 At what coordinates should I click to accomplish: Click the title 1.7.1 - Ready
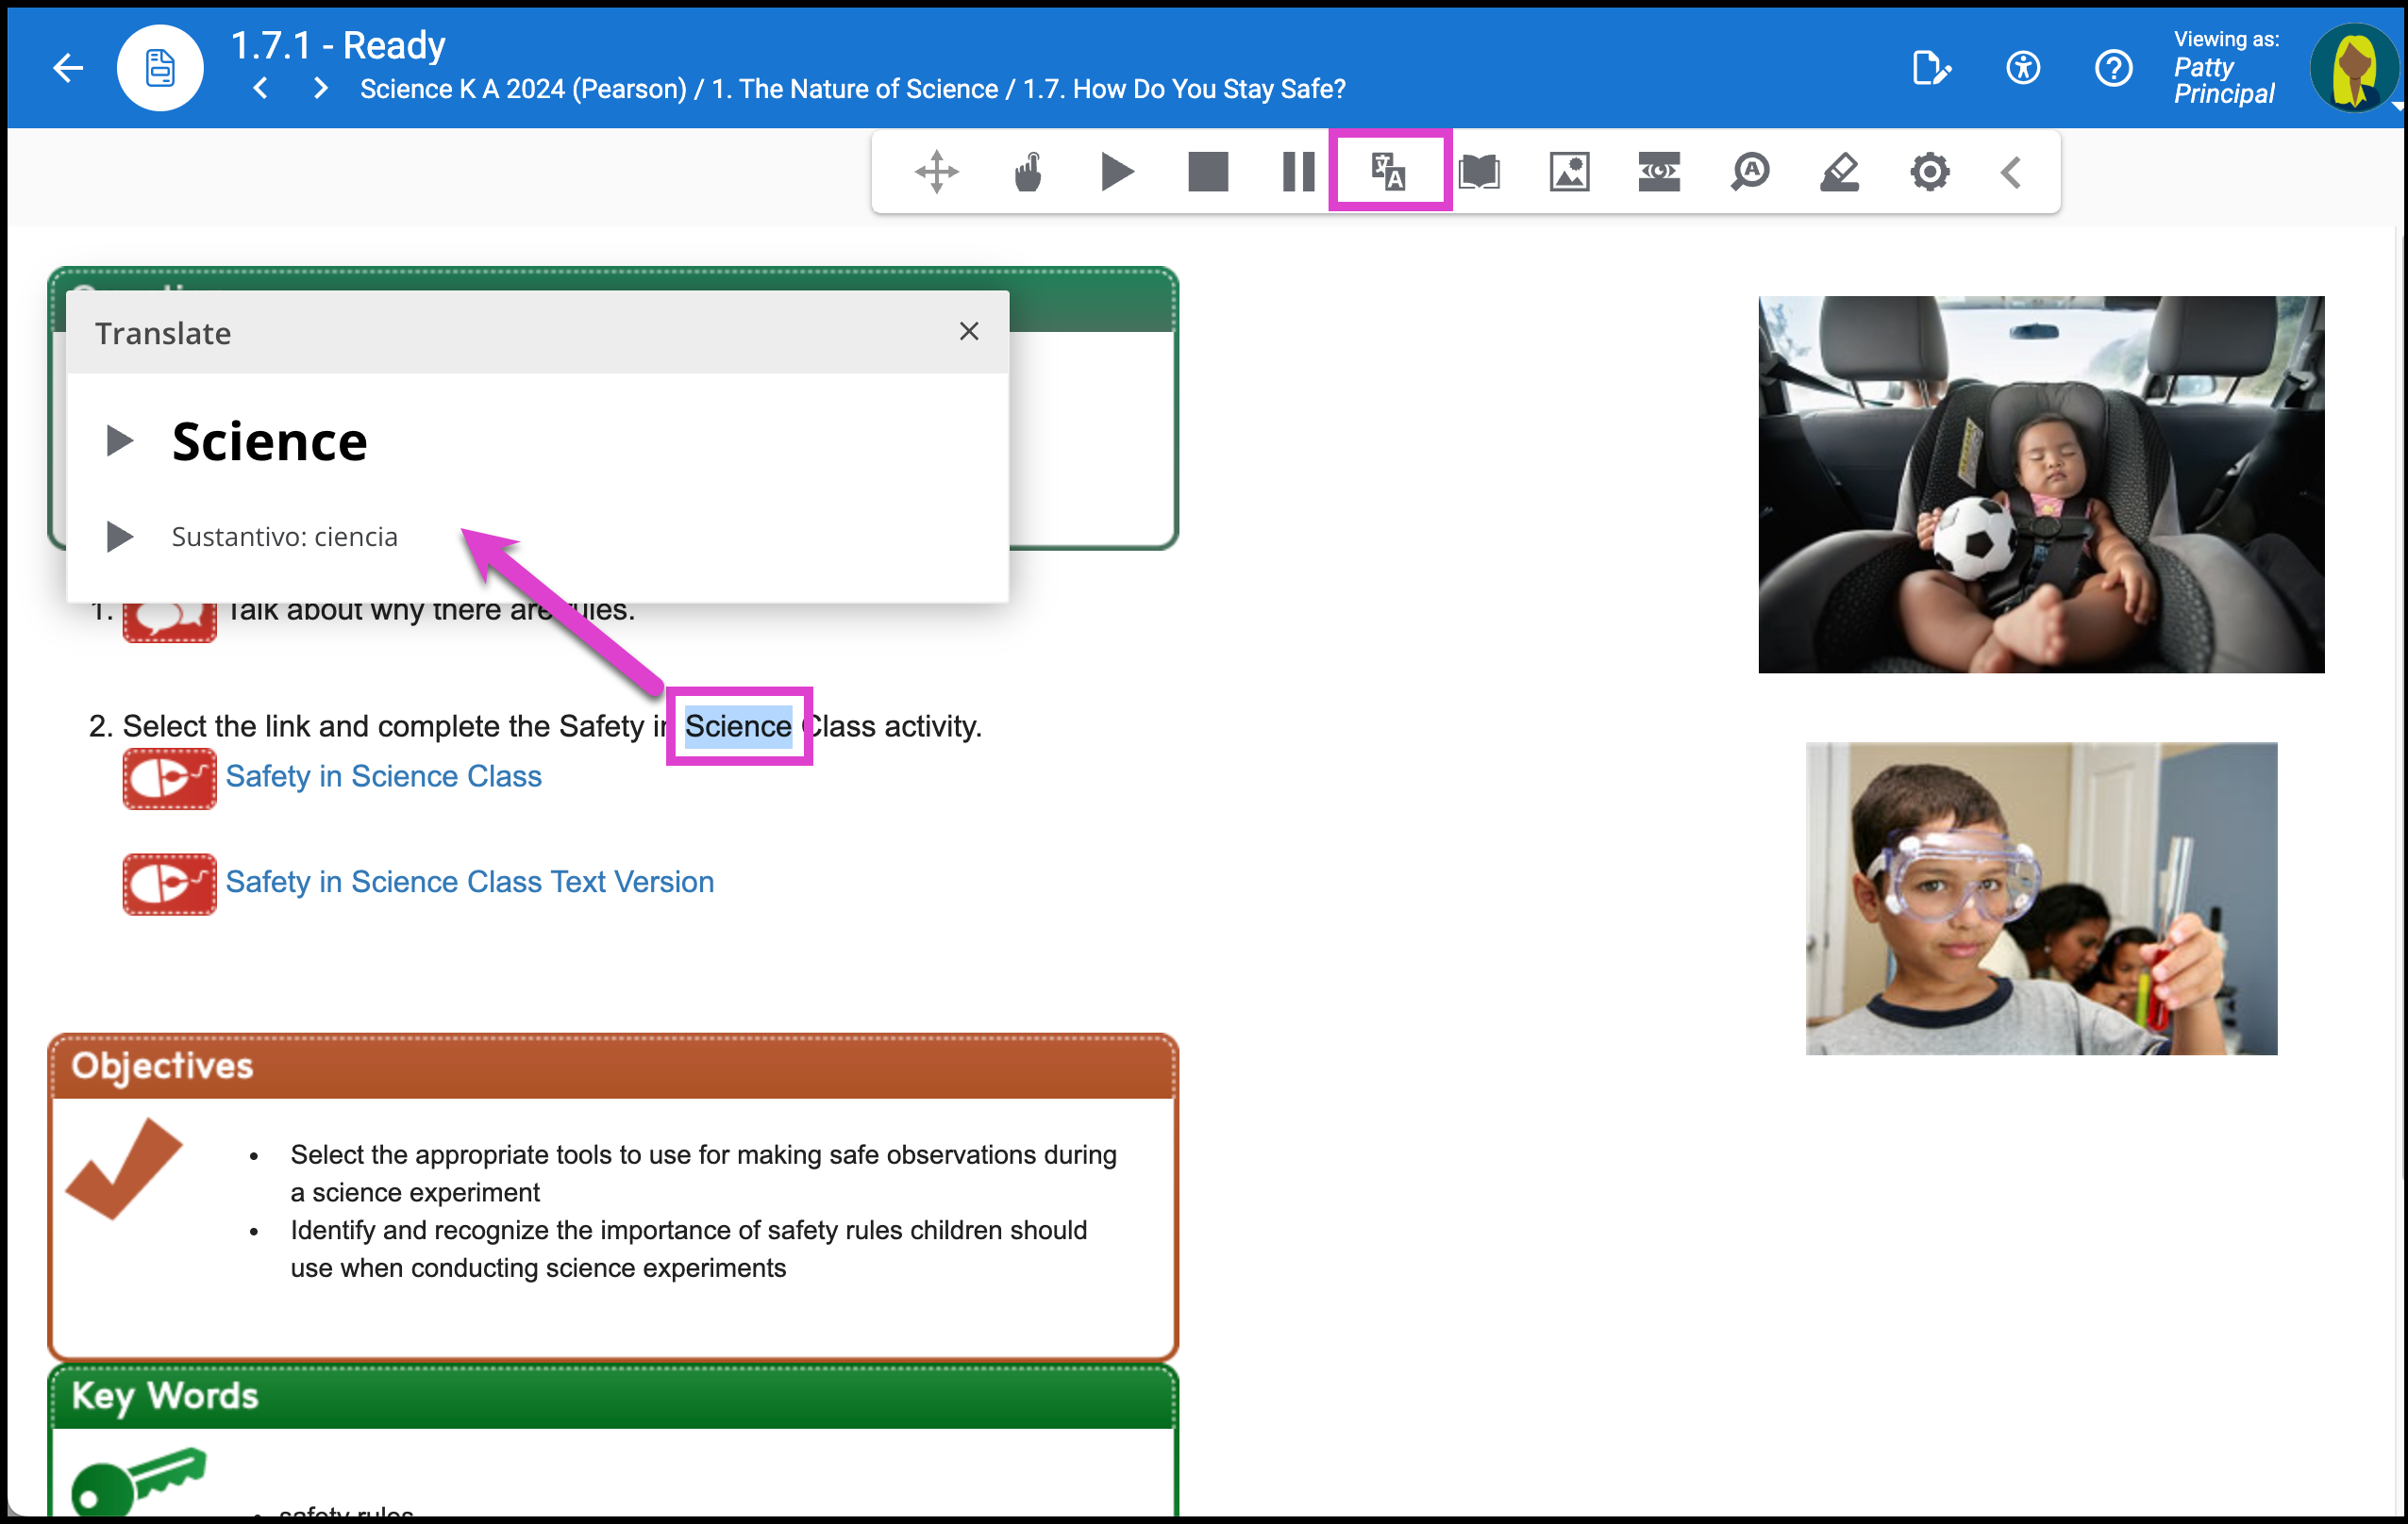(x=338, y=45)
